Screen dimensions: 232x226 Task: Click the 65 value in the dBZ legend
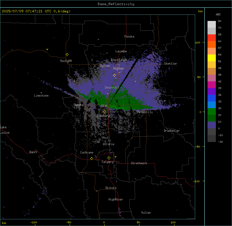(220, 35)
